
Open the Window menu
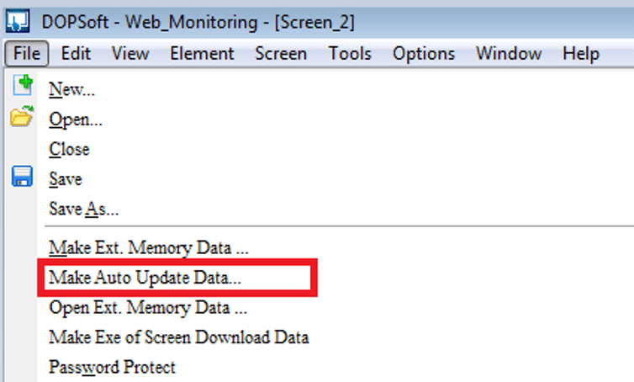pyautogui.click(x=508, y=53)
